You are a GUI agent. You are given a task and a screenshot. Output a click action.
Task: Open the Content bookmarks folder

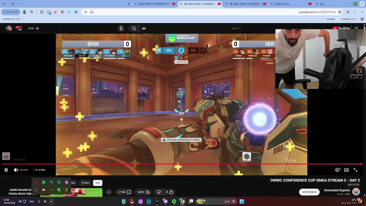pos(348,19)
